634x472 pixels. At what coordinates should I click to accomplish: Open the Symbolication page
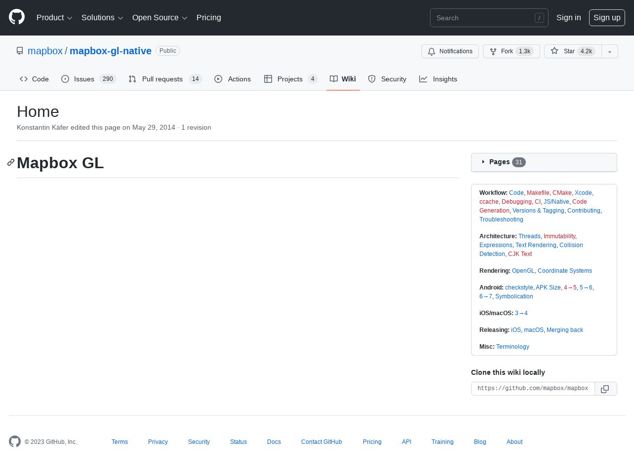coord(514,296)
